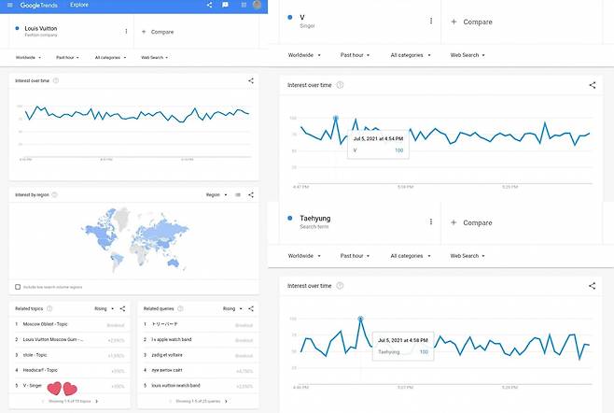Click the share icon in the top header

coord(209,5)
